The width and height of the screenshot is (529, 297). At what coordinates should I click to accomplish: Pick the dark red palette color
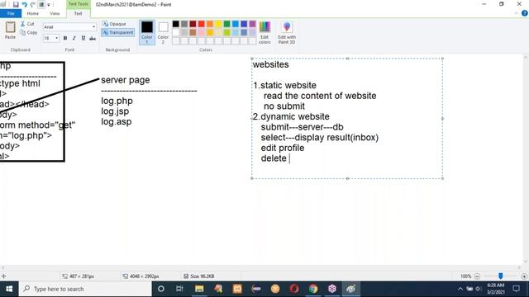click(x=193, y=24)
